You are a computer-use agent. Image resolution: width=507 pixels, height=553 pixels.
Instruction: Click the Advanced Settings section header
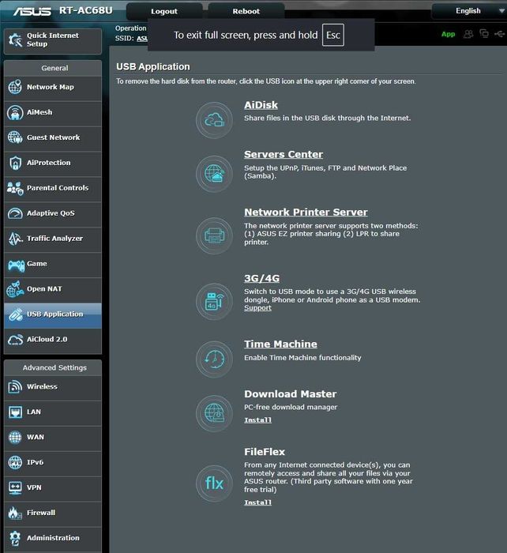(x=54, y=368)
